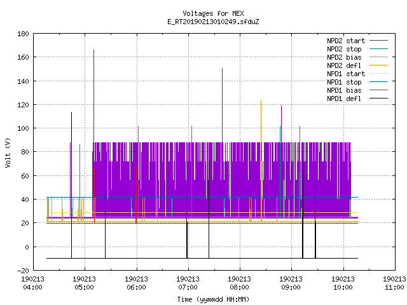Click the 11:00 x-axis time label
Viewport: 407px width, 305px height.
394,287
